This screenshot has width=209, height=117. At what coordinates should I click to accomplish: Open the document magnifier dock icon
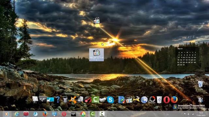pyautogui.click(x=80, y=100)
